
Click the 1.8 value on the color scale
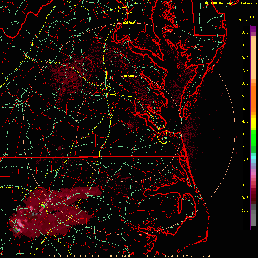[x=245, y=160]
